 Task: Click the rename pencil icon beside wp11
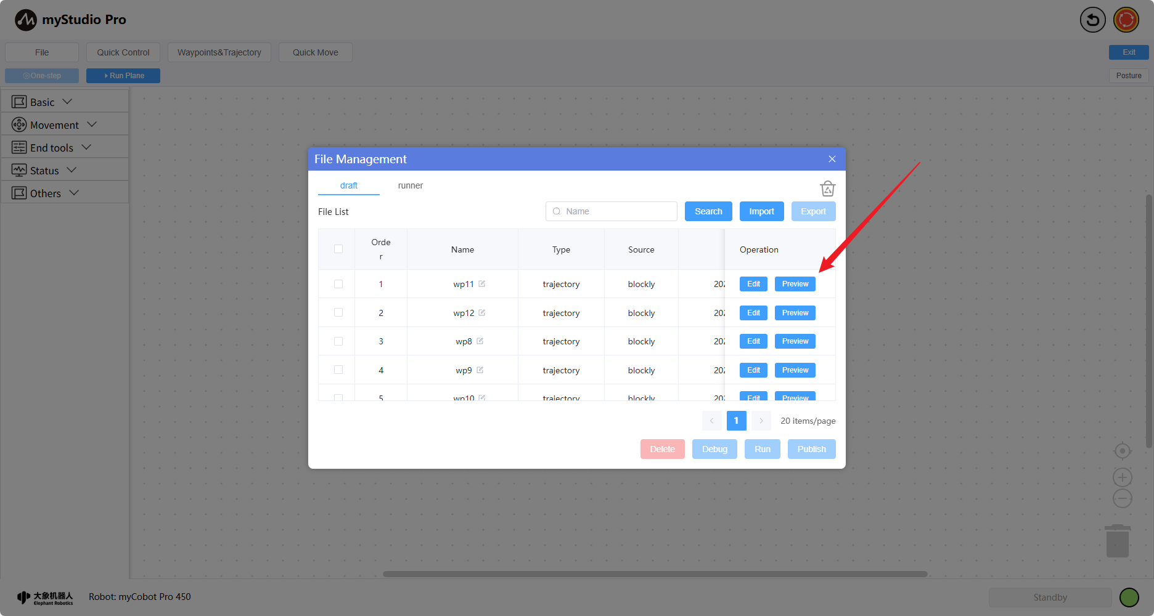[482, 284]
